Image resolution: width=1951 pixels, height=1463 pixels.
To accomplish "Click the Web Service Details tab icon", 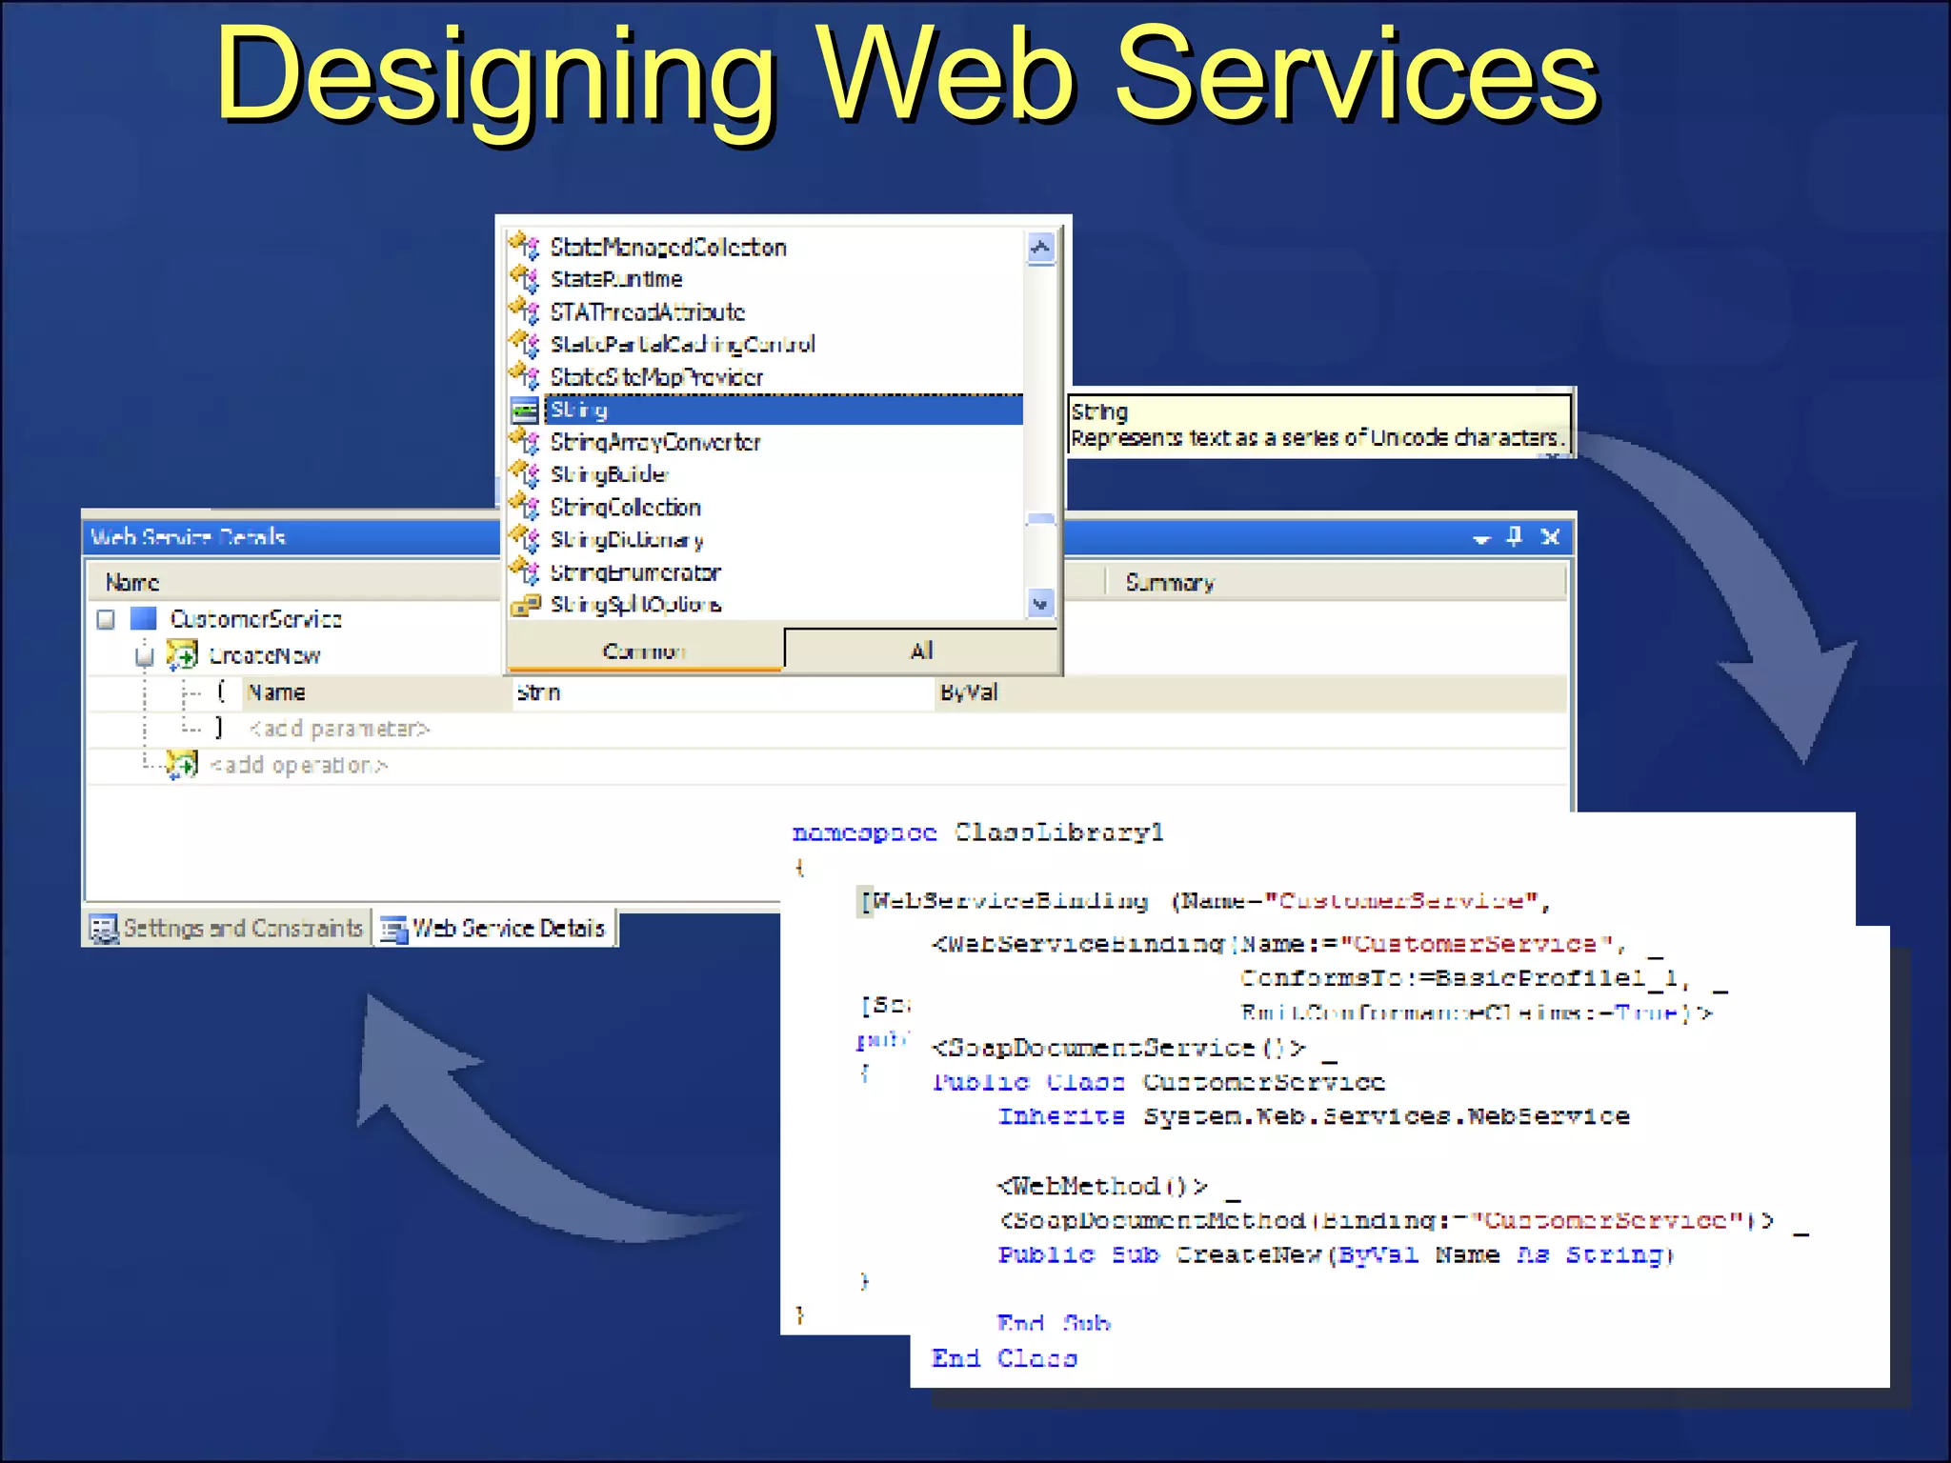I will click(x=393, y=929).
